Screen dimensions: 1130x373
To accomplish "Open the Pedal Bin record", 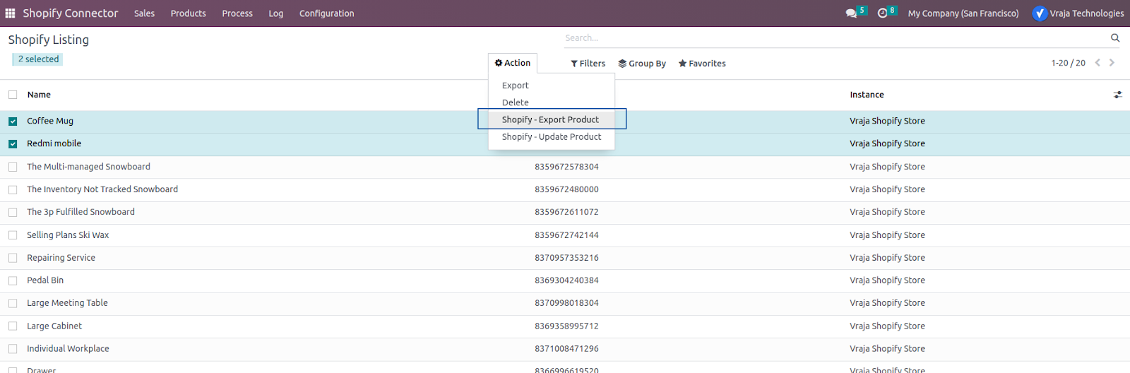I will (x=45, y=280).
